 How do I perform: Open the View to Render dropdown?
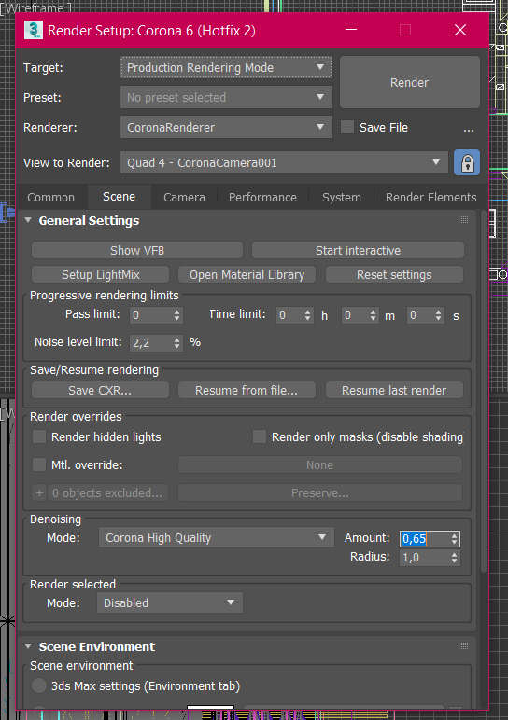click(x=284, y=162)
